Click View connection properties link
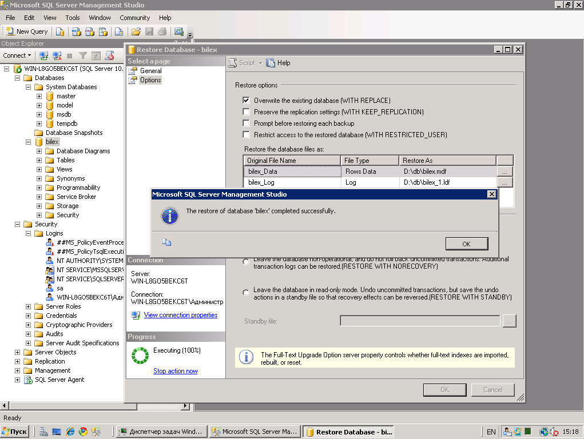The width and height of the screenshot is (584, 439). (181, 315)
